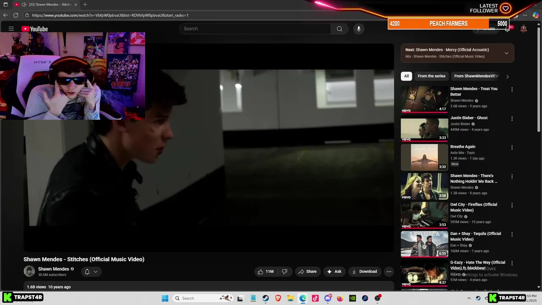Go to the YouTube home logo
The image size is (542, 305).
click(x=35, y=29)
